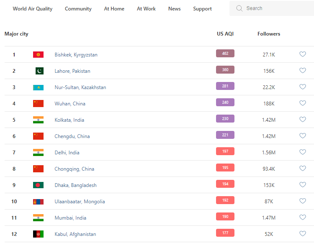Viewport: 314px width, 243px height.
Task: Open the Ulaanbaatar, Mongolia city link
Action: click(80, 202)
